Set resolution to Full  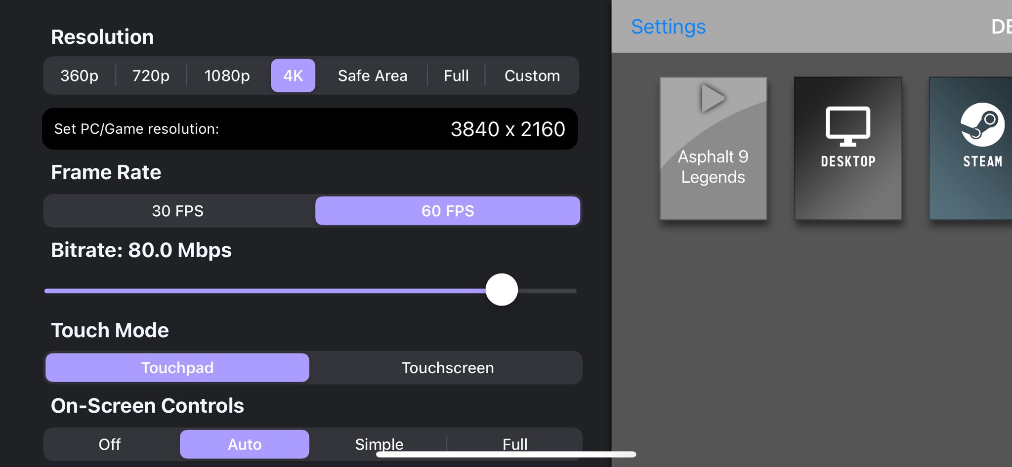point(456,76)
